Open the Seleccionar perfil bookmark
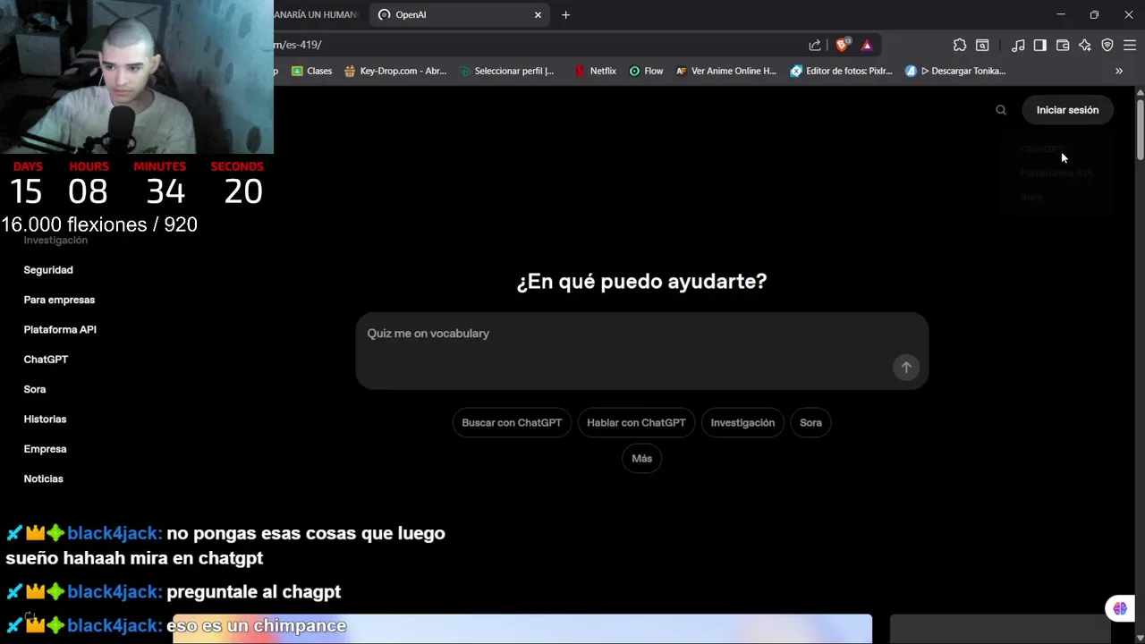Screen dimensions: 1145x644 [x=507, y=71]
